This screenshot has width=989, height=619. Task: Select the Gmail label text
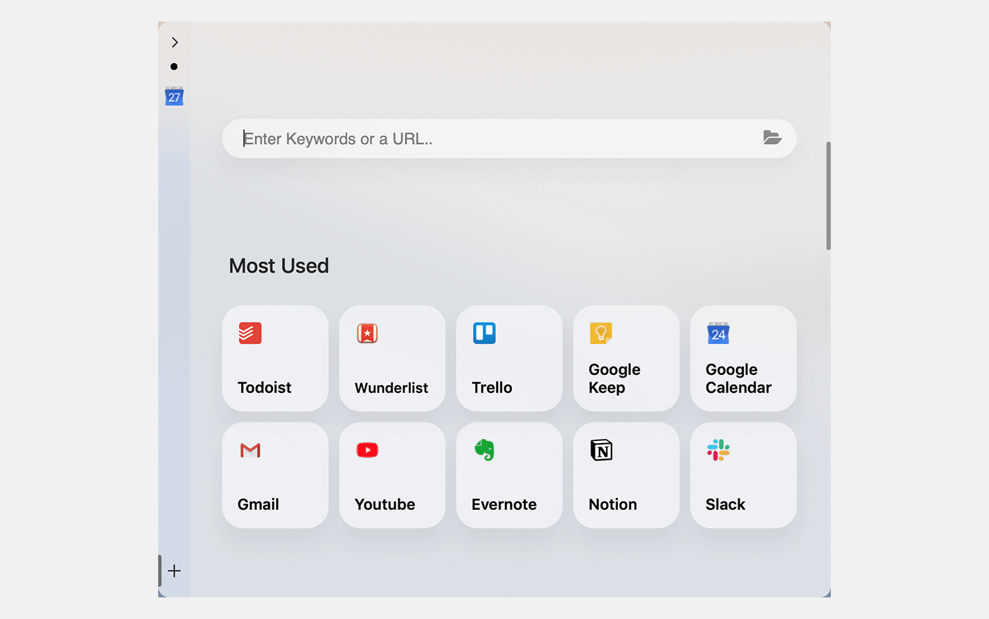pyautogui.click(x=258, y=504)
